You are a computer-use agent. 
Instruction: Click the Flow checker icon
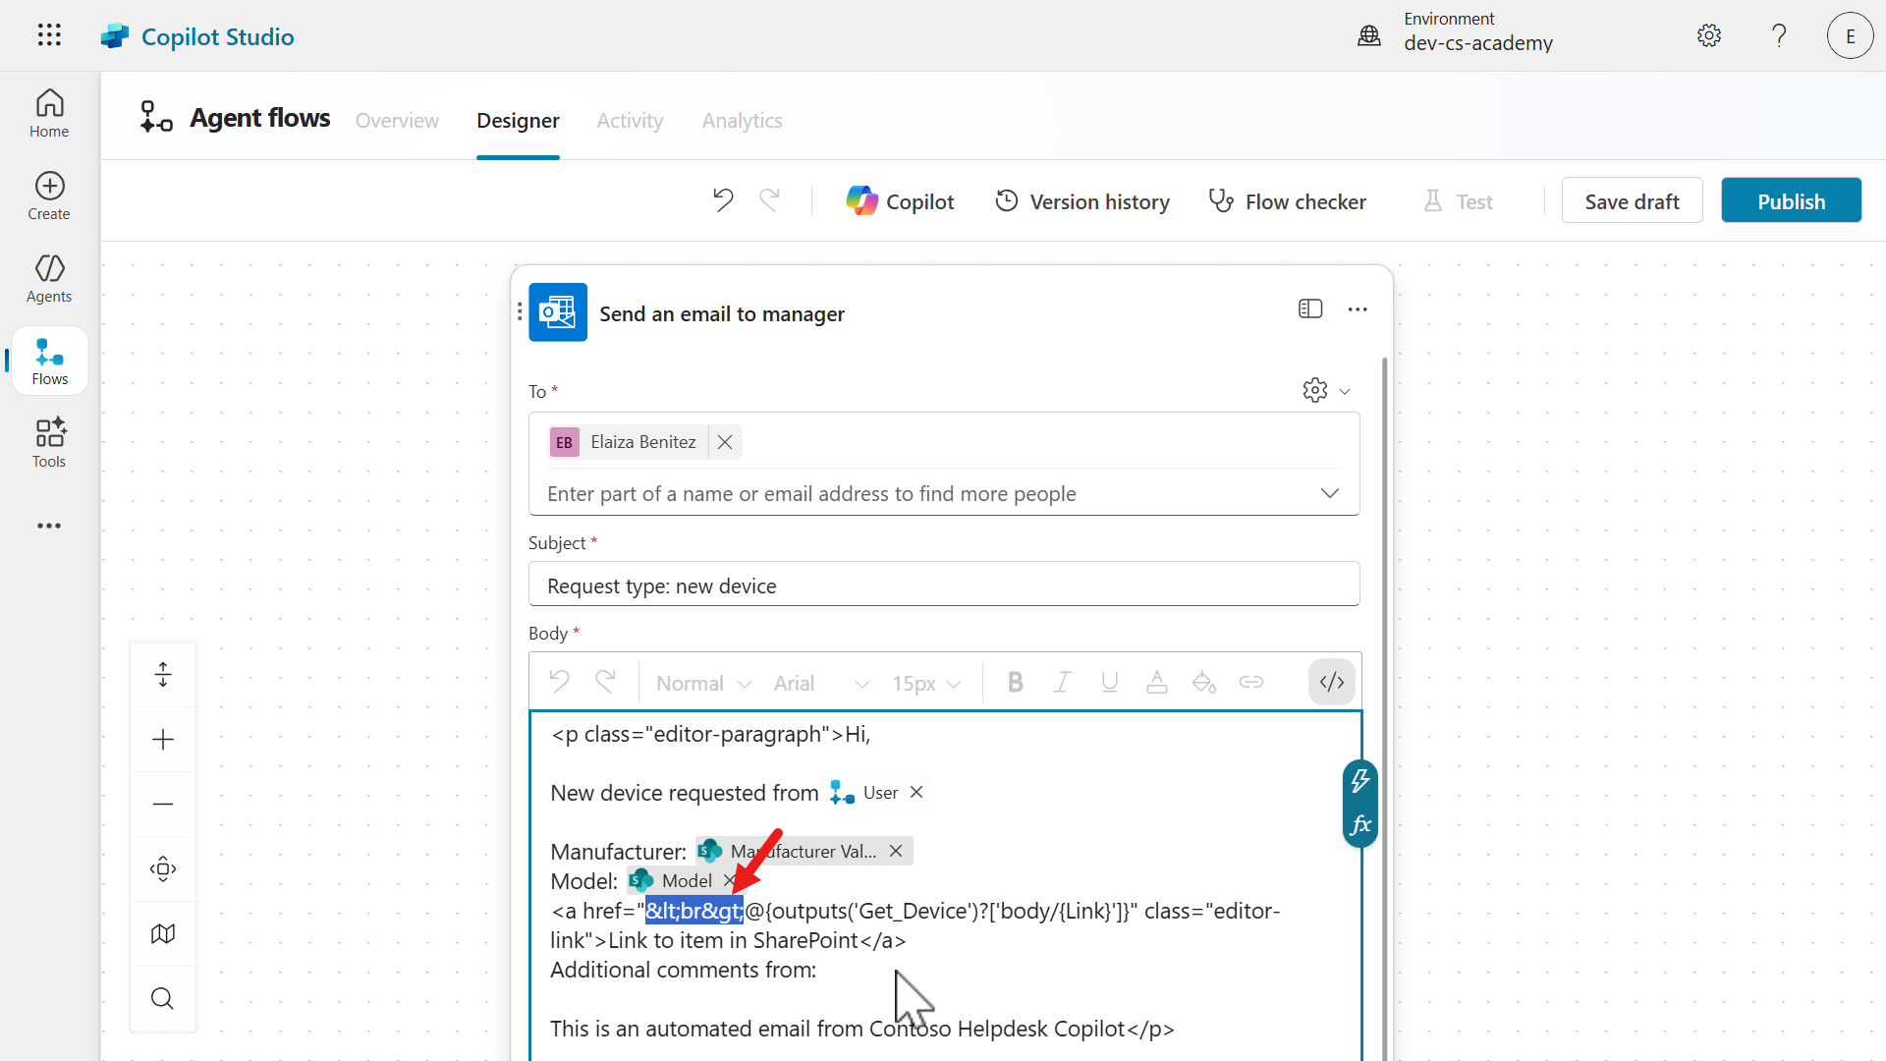1221,201
